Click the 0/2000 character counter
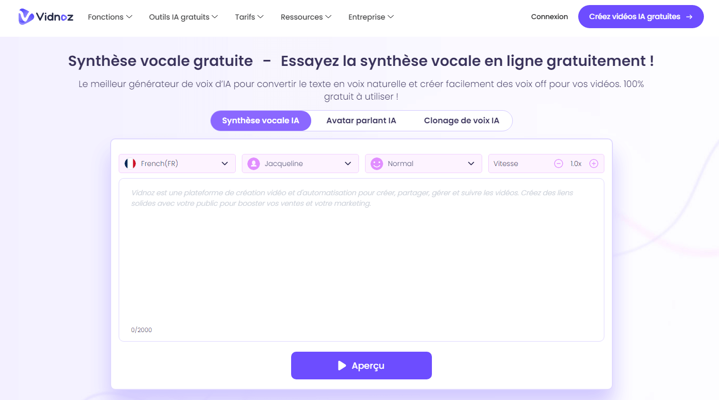 pos(141,330)
